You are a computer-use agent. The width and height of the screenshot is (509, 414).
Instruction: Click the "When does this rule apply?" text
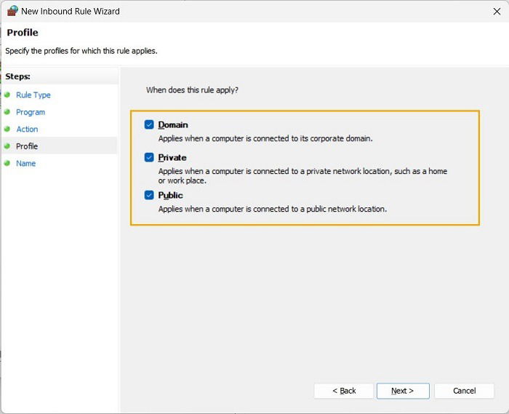click(x=192, y=90)
